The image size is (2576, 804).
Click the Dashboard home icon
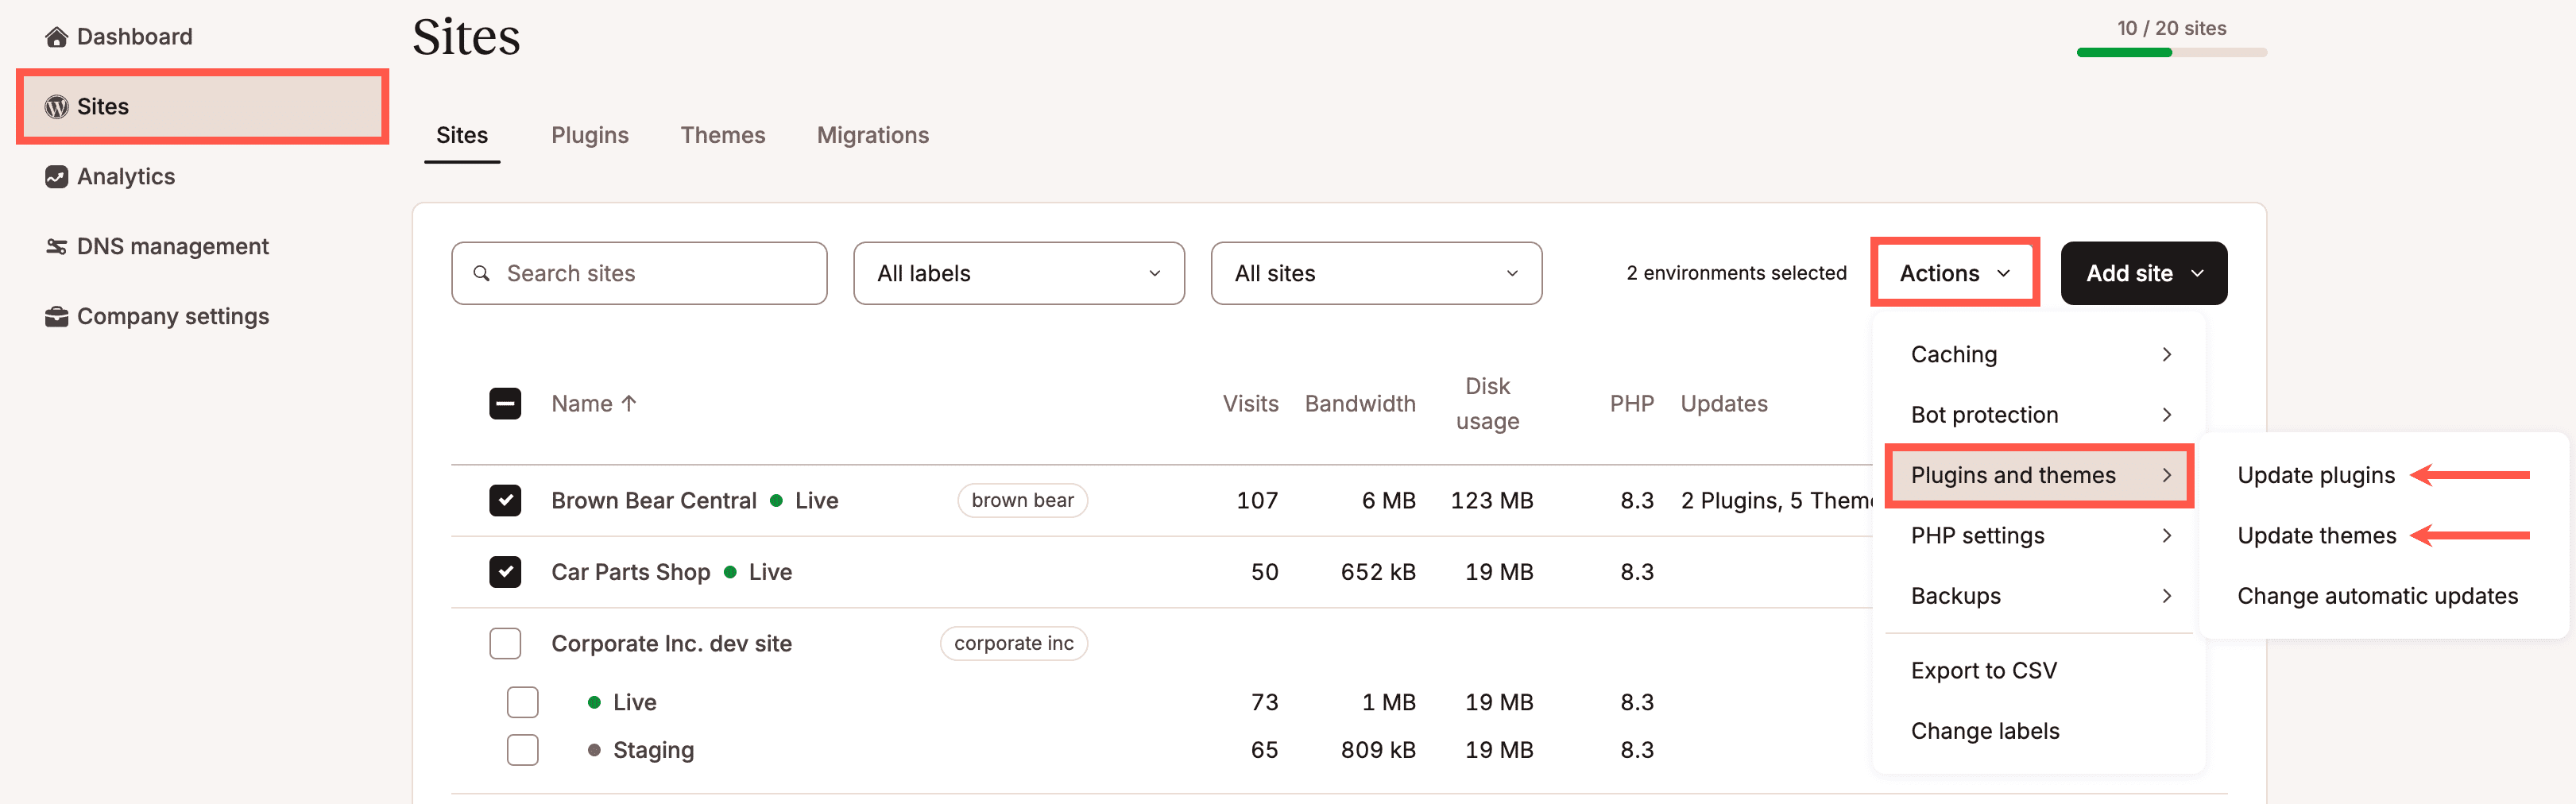pyautogui.click(x=56, y=37)
